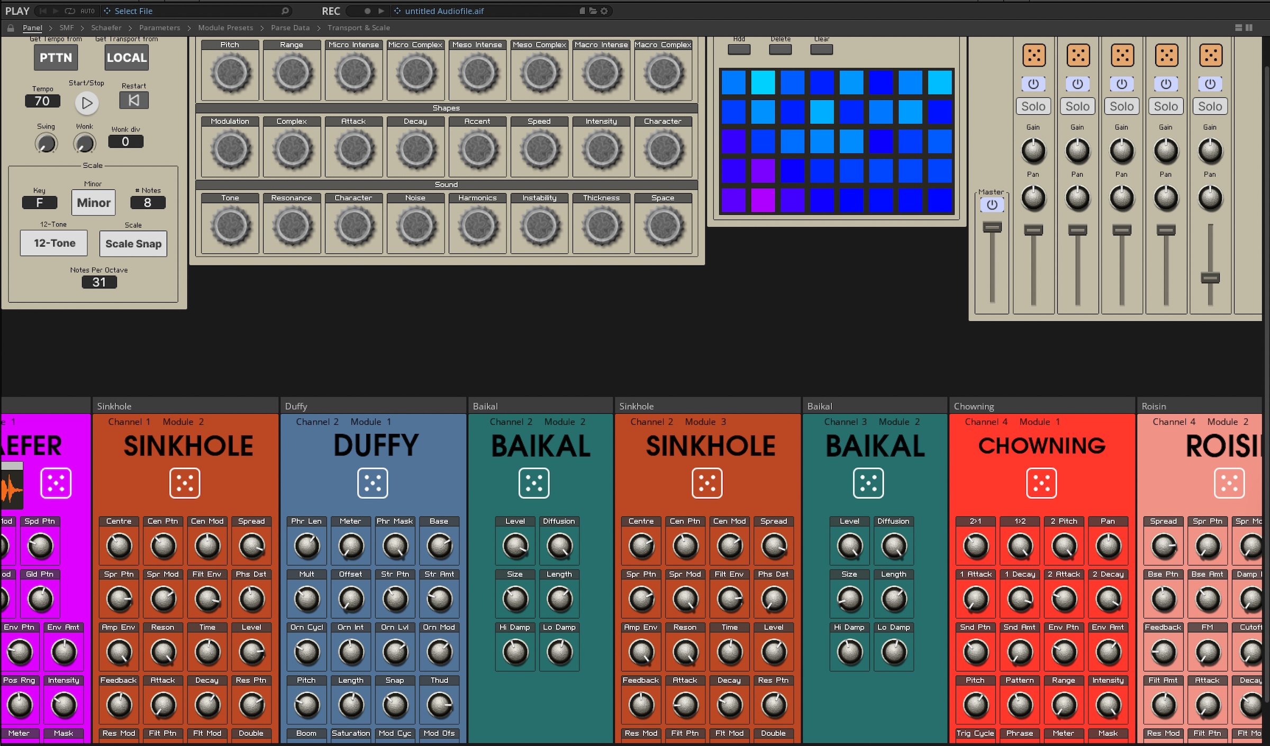Click the record circle button next to REC
The image size is (1270, 746).
point(367,11)
